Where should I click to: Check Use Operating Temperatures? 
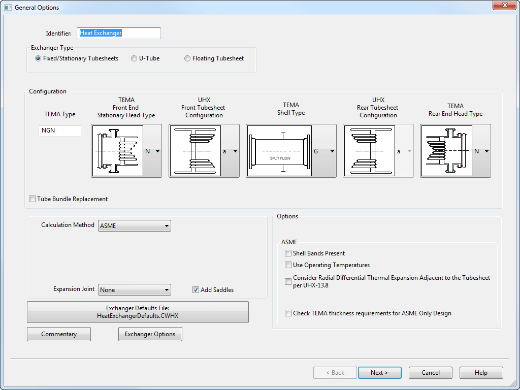(288, 265)
